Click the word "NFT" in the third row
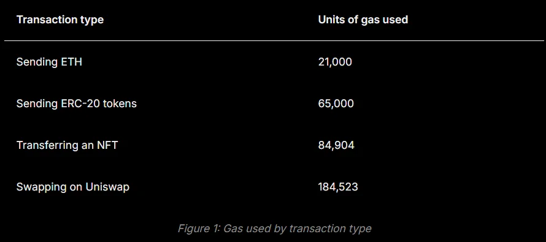546x242 pixels. tap(107, 145)
